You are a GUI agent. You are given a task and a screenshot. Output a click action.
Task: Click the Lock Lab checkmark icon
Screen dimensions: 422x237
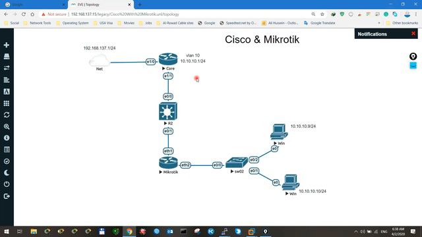(7, 161)
